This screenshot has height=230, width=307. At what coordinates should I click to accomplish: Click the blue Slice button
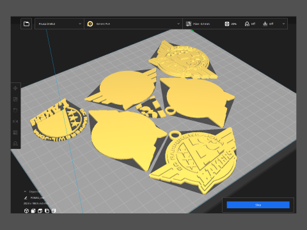tap(258, 205)
